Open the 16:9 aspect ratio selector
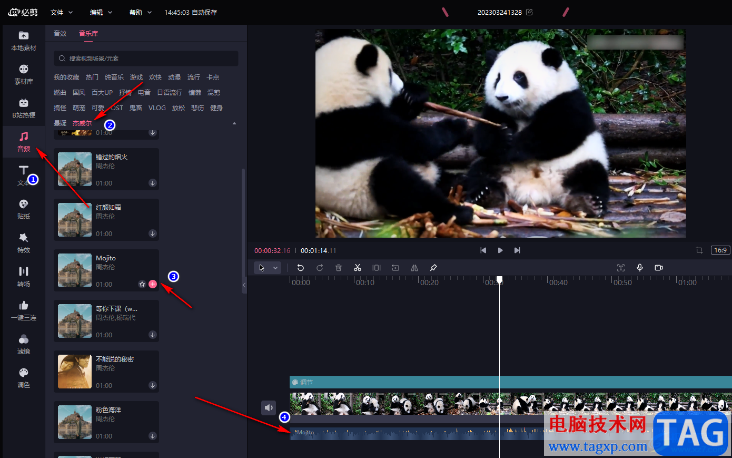Screen dimensions: 732x458 click(720, 250)
